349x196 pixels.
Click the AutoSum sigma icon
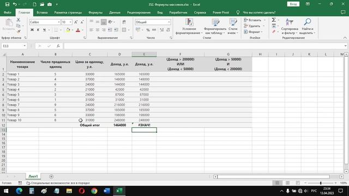[x=274, y=20]
